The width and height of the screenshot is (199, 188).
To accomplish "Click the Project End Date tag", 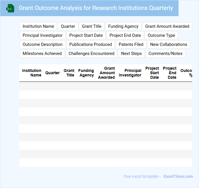I will click(x=125, y=35).
